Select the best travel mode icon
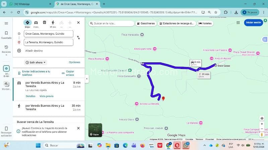Viewport: 268px width, 150px height. pyautogui.click(x=27, y=22)
